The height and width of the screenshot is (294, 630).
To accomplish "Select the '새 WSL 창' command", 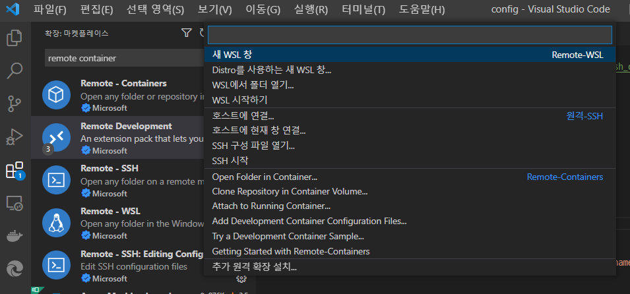I will pyautogui.click(x=410, y=55).
